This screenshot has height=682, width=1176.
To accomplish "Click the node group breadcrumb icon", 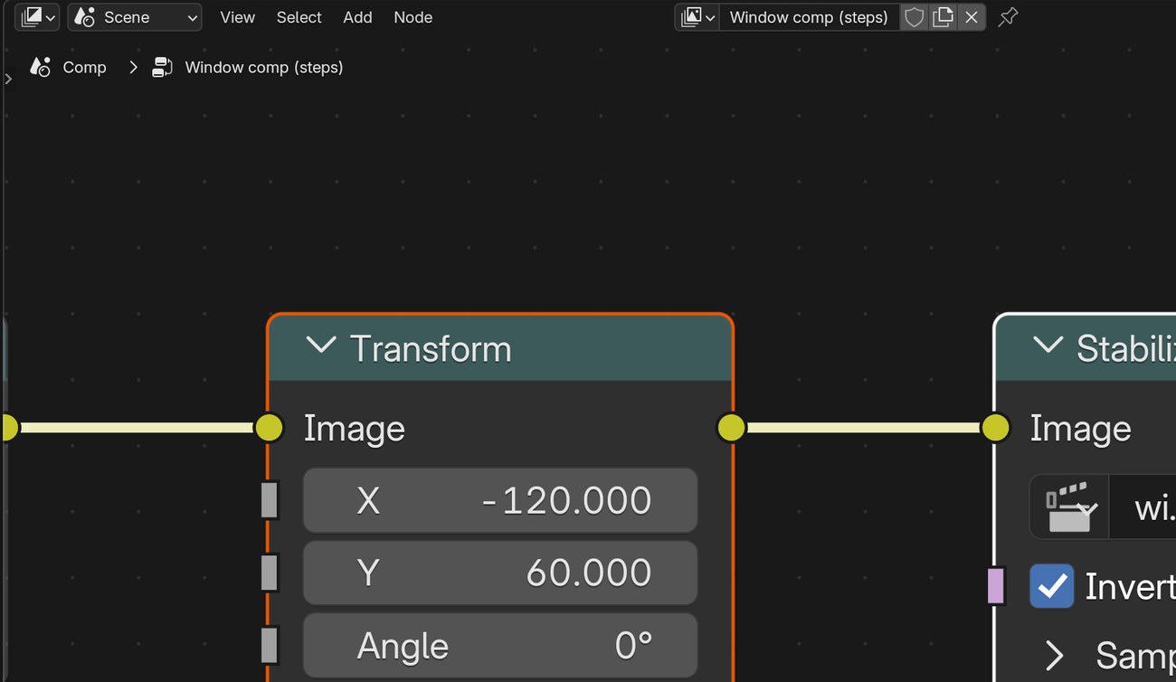I will coord(162,67).
